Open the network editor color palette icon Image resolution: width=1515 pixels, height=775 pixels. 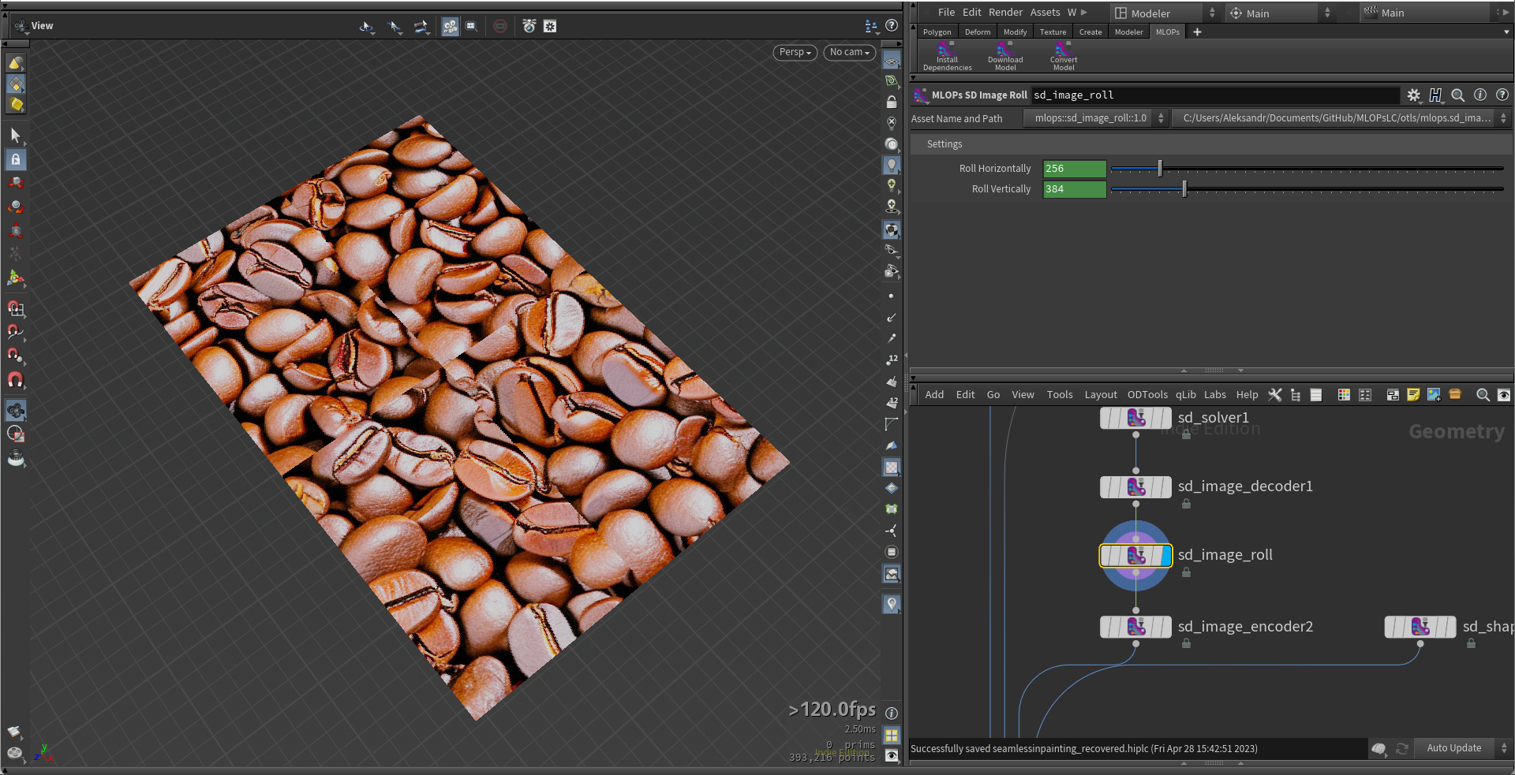[x=1344, y=395]
